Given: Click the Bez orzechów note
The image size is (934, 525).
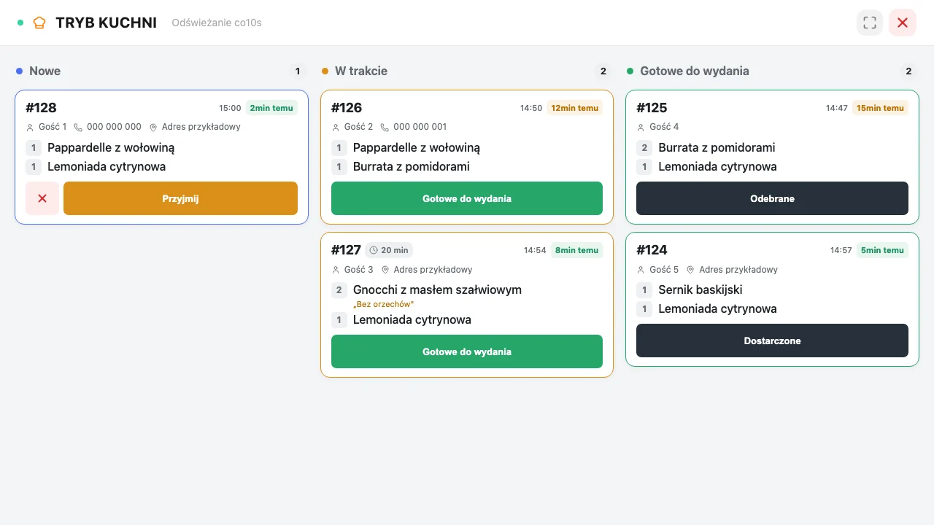Looking at the screenshot, I should click(x=383, y=304).
